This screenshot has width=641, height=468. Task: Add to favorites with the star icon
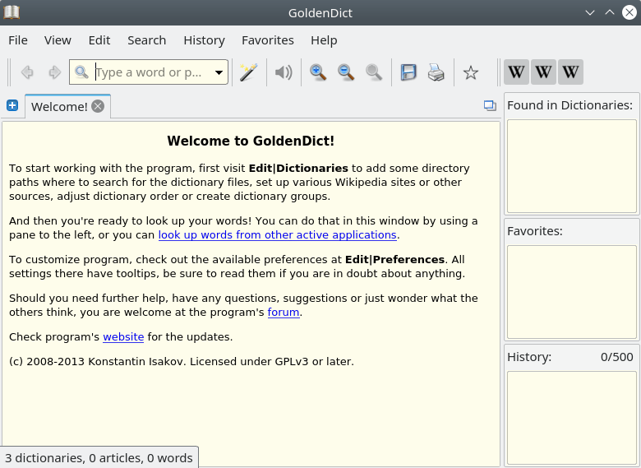coord(471,73)
